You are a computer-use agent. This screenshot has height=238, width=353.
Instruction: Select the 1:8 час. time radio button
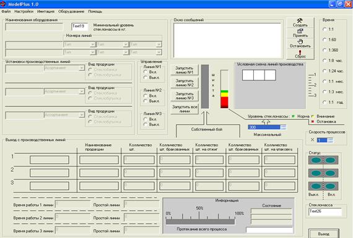(325, 61)
